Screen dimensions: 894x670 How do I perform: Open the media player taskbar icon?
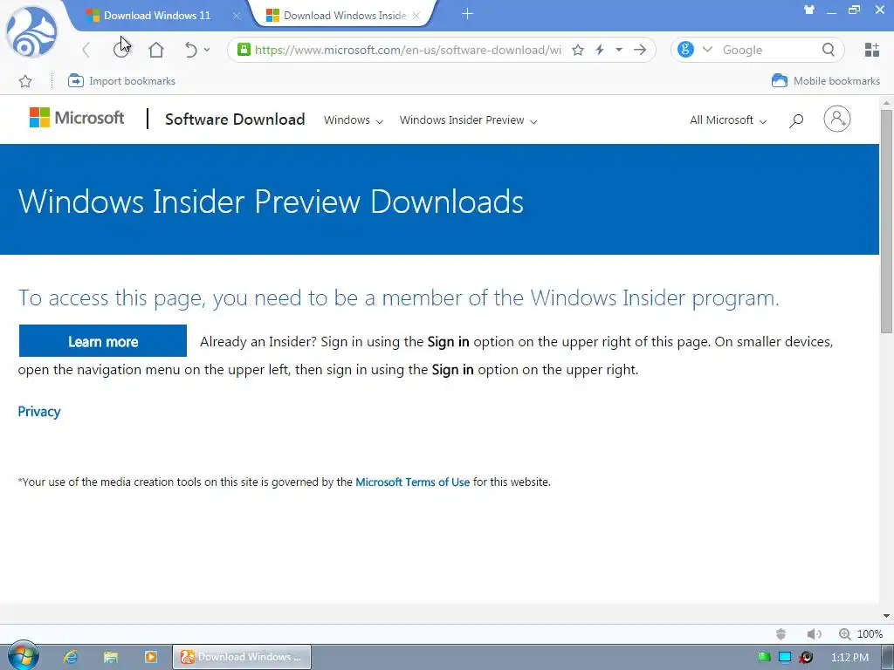150,657
